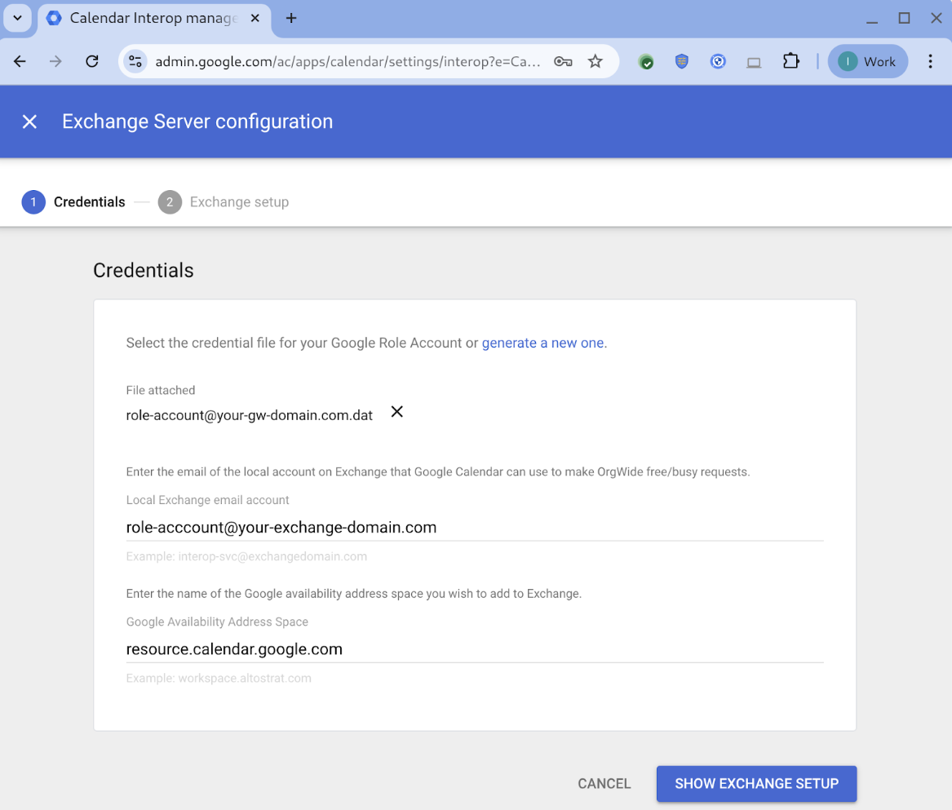952x810 pixels.
Task: Open the Work profile menu
Action: pyautogui.click(x=868, y=61)
